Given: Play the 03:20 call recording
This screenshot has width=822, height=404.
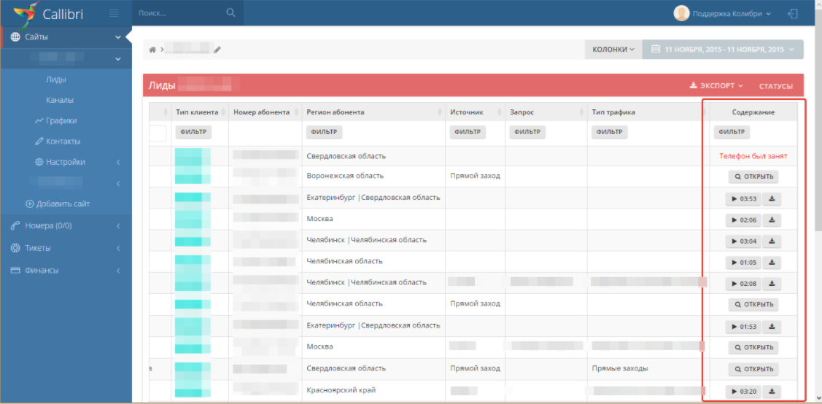Looking at the screenshot, I should point(742,392).
